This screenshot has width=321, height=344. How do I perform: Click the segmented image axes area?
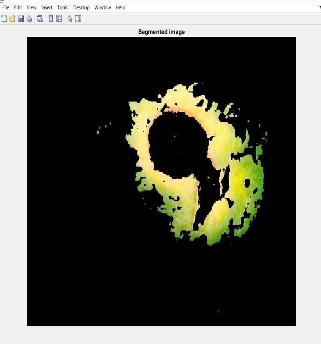(x=161, y=181)
